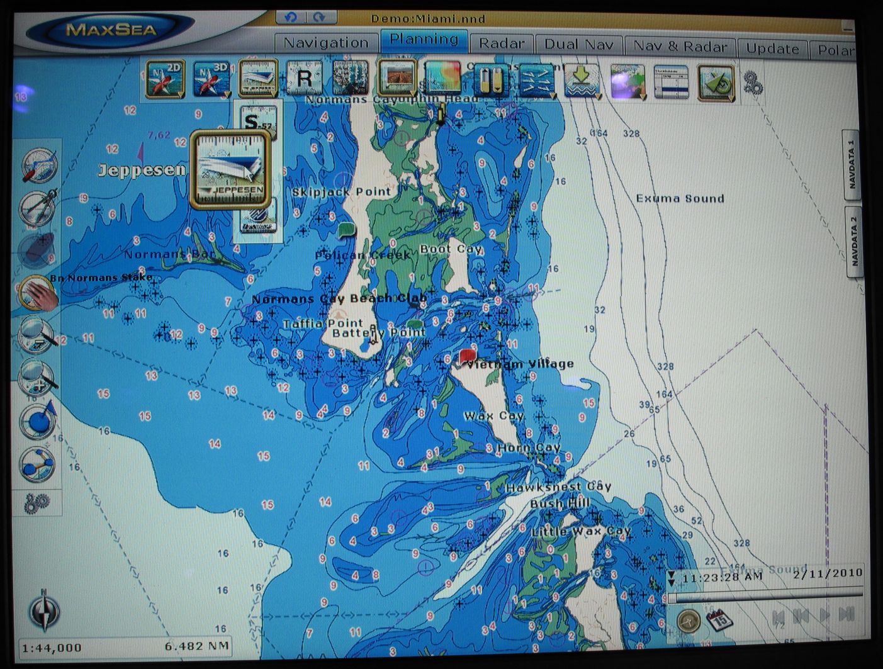Viewport: 883px width, 669px height.
Task: Open the Navigation tab
Action: 326,43
